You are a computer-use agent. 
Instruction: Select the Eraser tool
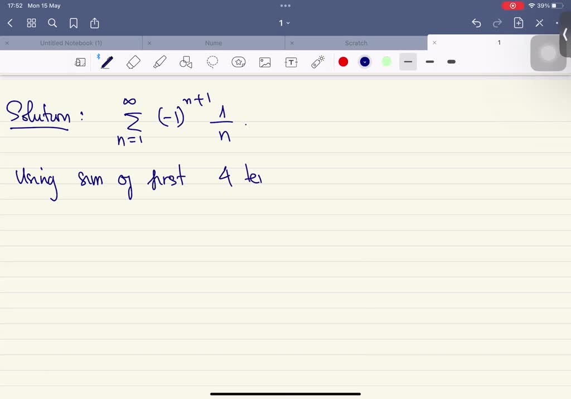pos(133,62)
